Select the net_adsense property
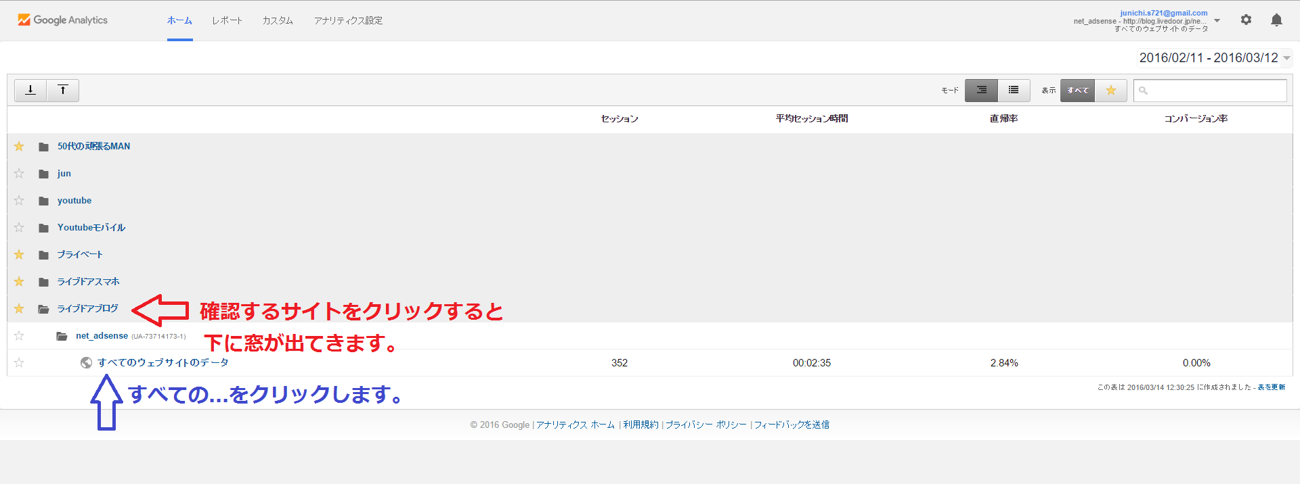The image size is (1300, 484). coord(102,336)
